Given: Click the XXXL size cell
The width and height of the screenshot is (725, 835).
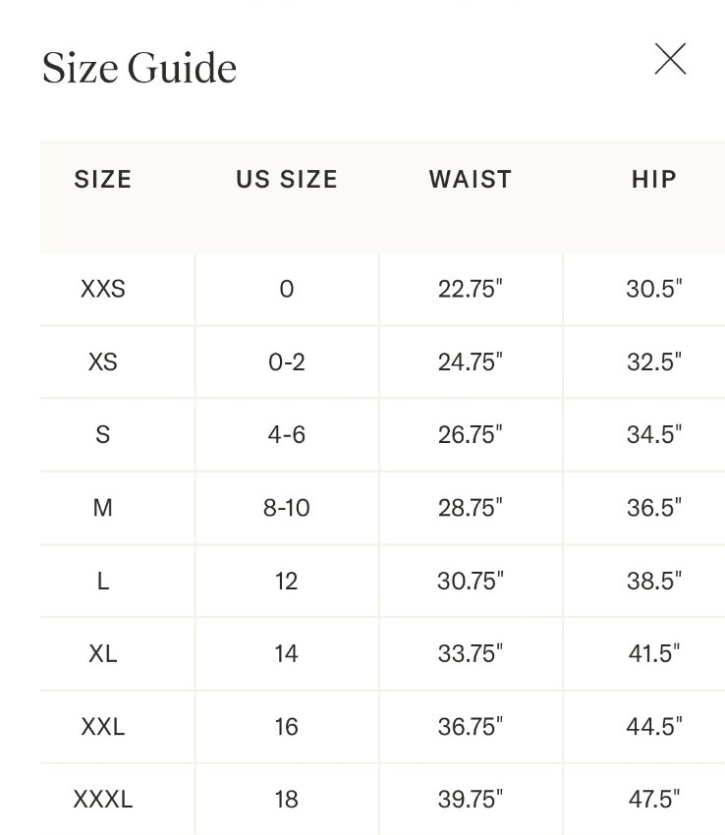Looking at the screenshot, I should [103, 800].
